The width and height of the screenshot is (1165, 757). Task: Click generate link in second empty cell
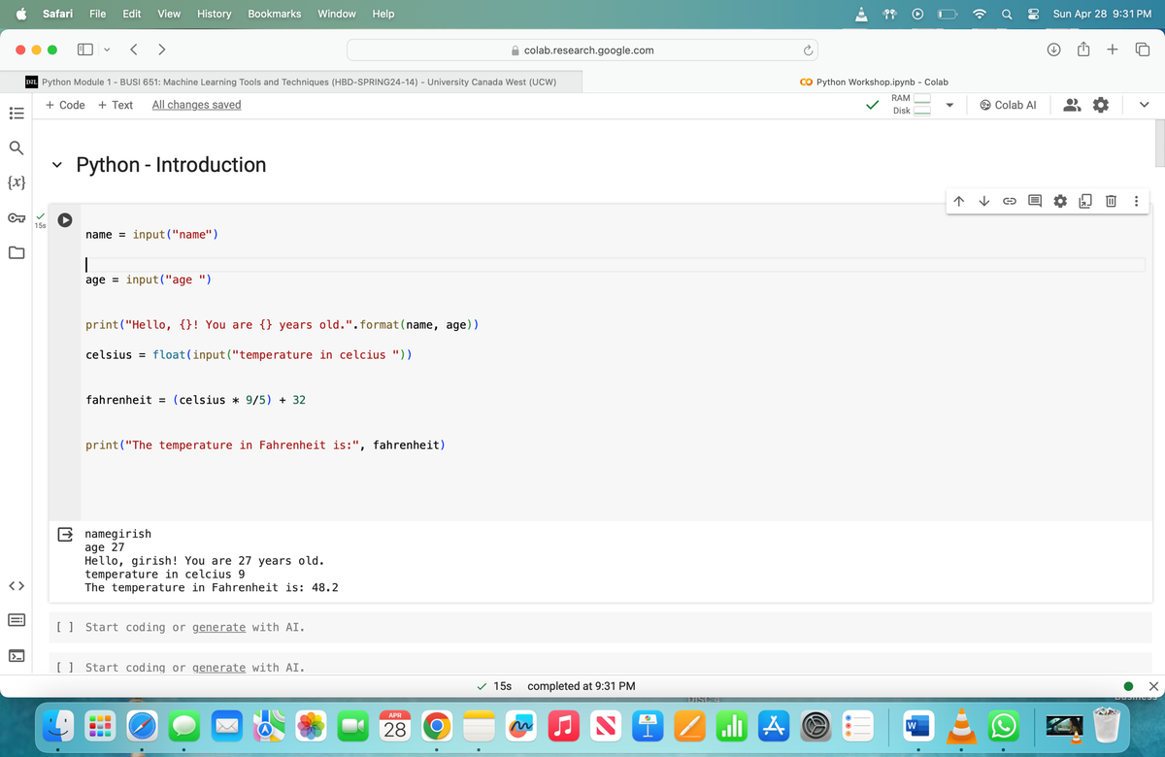pos(218,667)
